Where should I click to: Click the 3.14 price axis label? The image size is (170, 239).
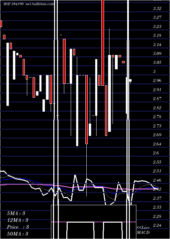(157, 44)
